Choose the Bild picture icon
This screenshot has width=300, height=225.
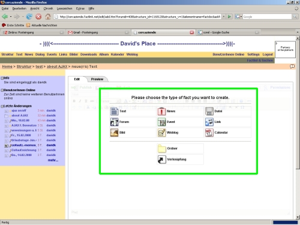tap(114, 133)
